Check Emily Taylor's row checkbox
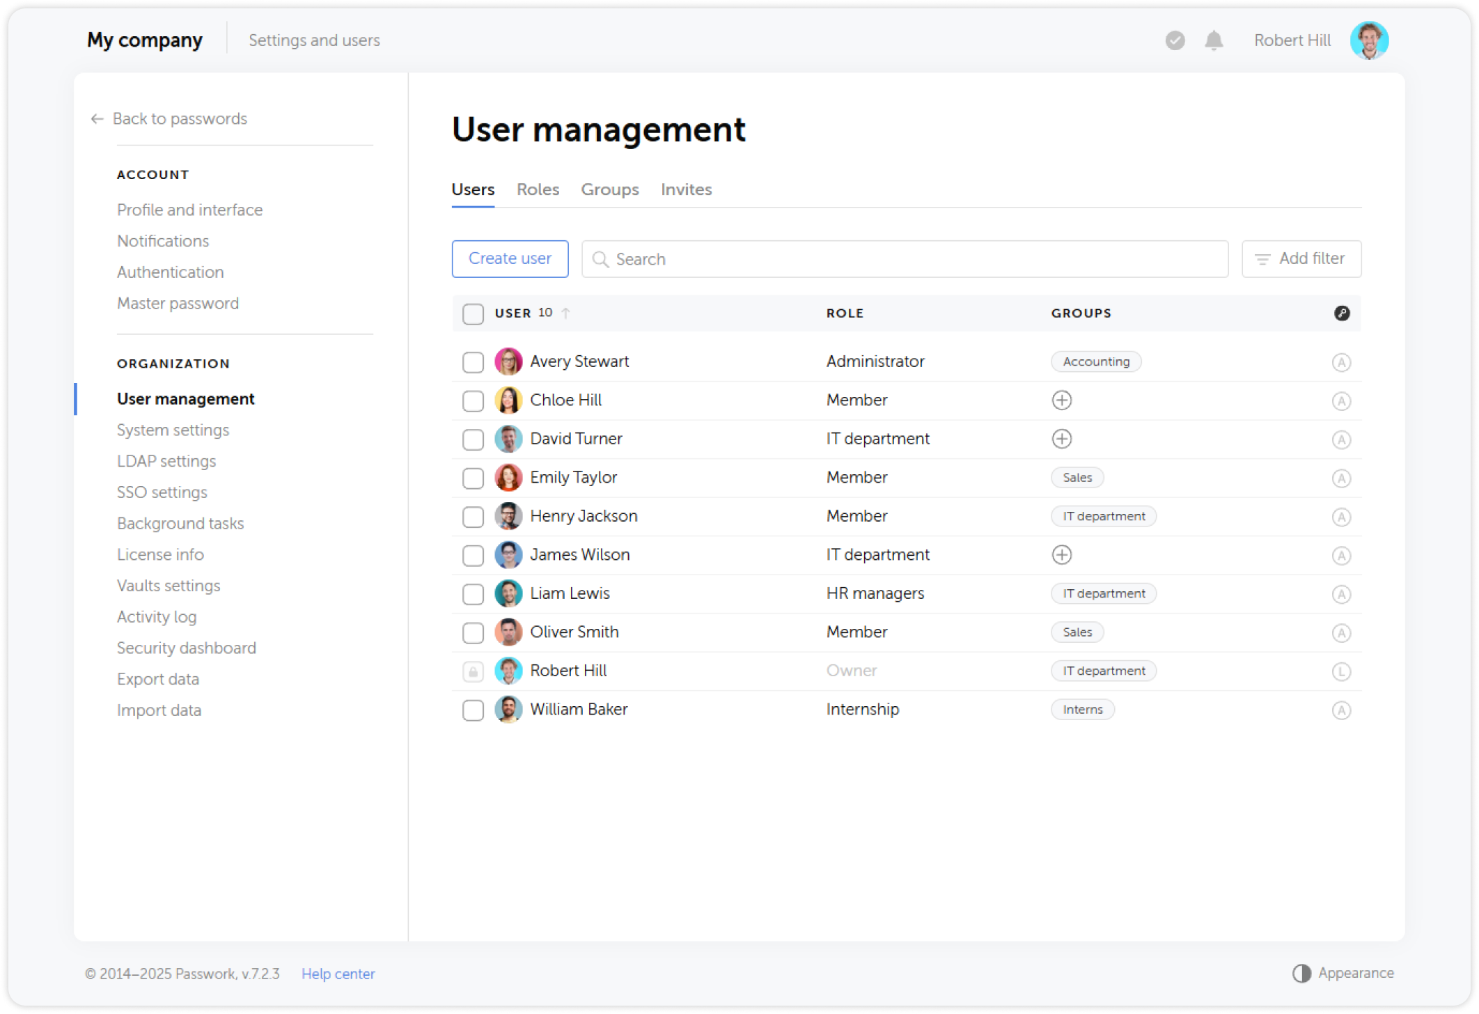The image size is (1479, 1014). (x=473, y=478)
